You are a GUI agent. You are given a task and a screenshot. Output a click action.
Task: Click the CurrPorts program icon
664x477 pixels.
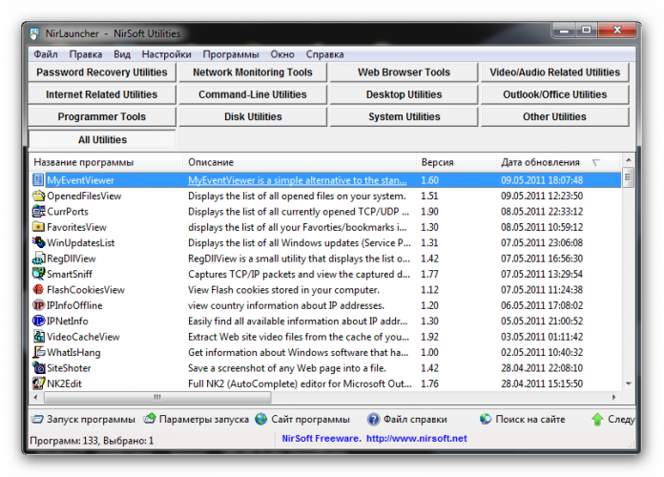coord(38,211)
